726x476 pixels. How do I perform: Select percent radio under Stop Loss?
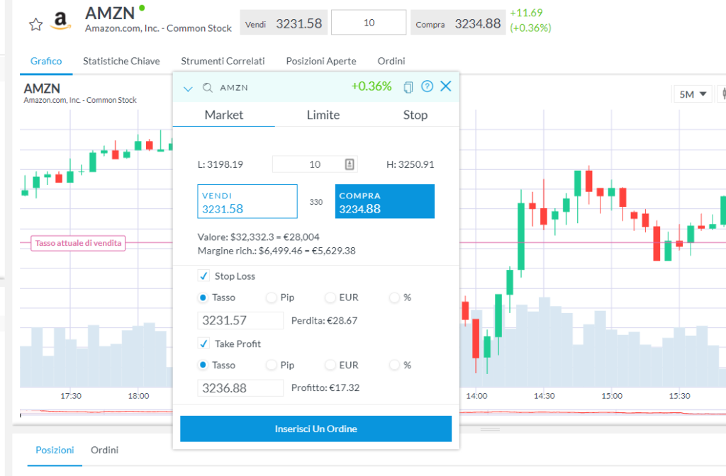(394, 297)
